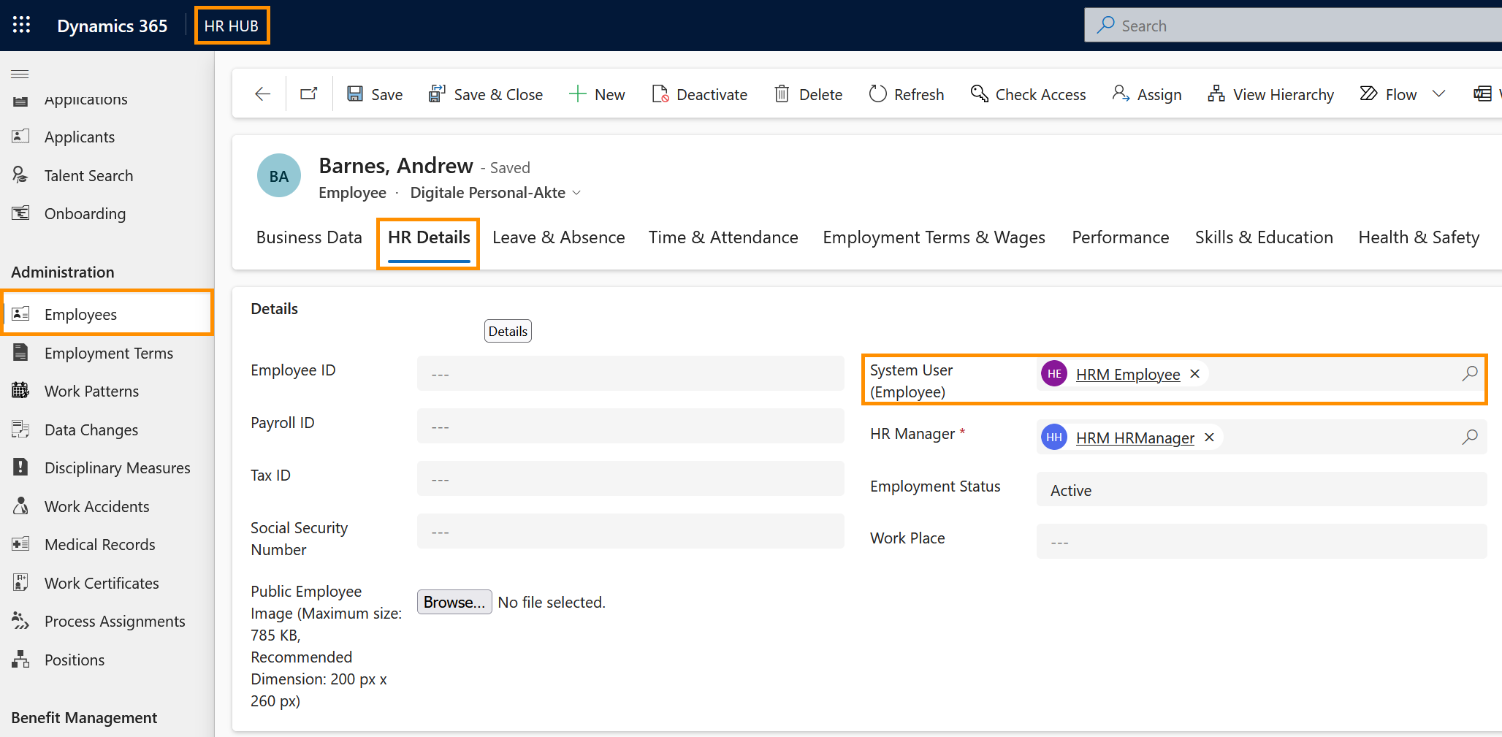This screenshot has width=1502, height=737.
Task: Switch to the Leave & Absence tab
Action: click(558, 237)
